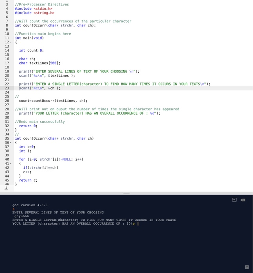Click the console popout arrow icon
Viewport: 253px width, 273px height.
[234, 200]
